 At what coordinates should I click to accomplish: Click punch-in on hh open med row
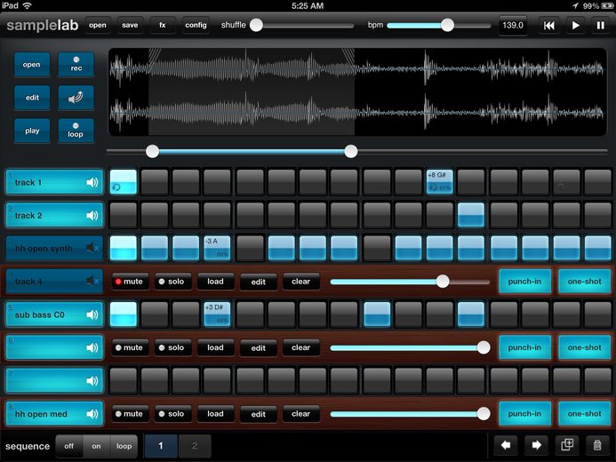point(524,414)
